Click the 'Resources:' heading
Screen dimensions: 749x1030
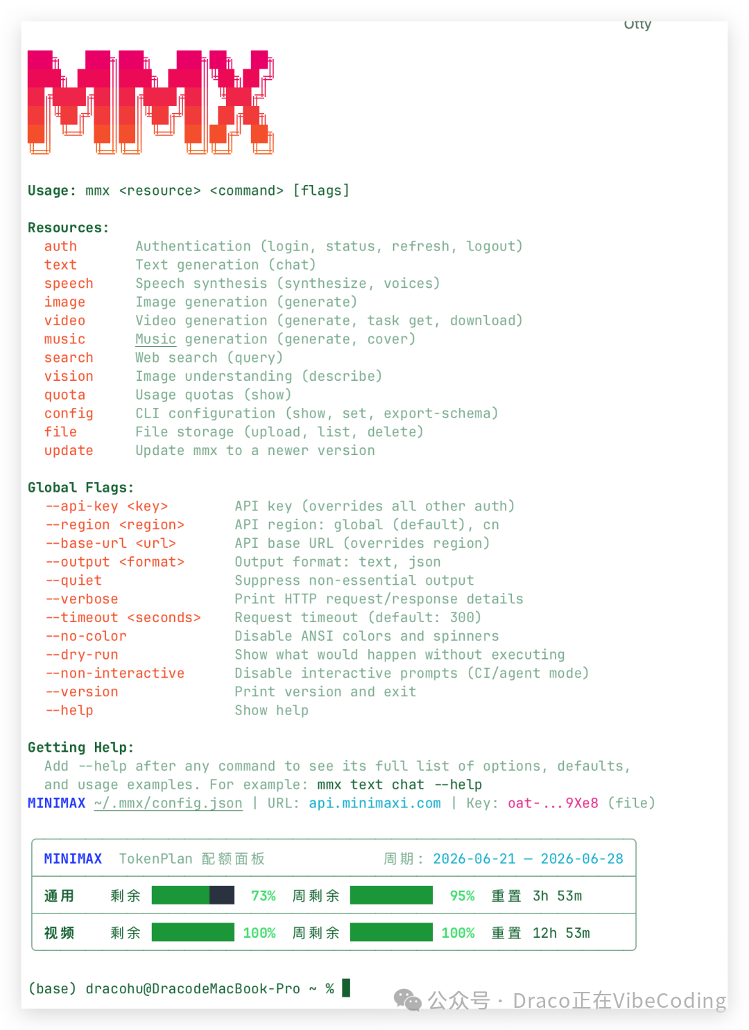coord(69,228)
